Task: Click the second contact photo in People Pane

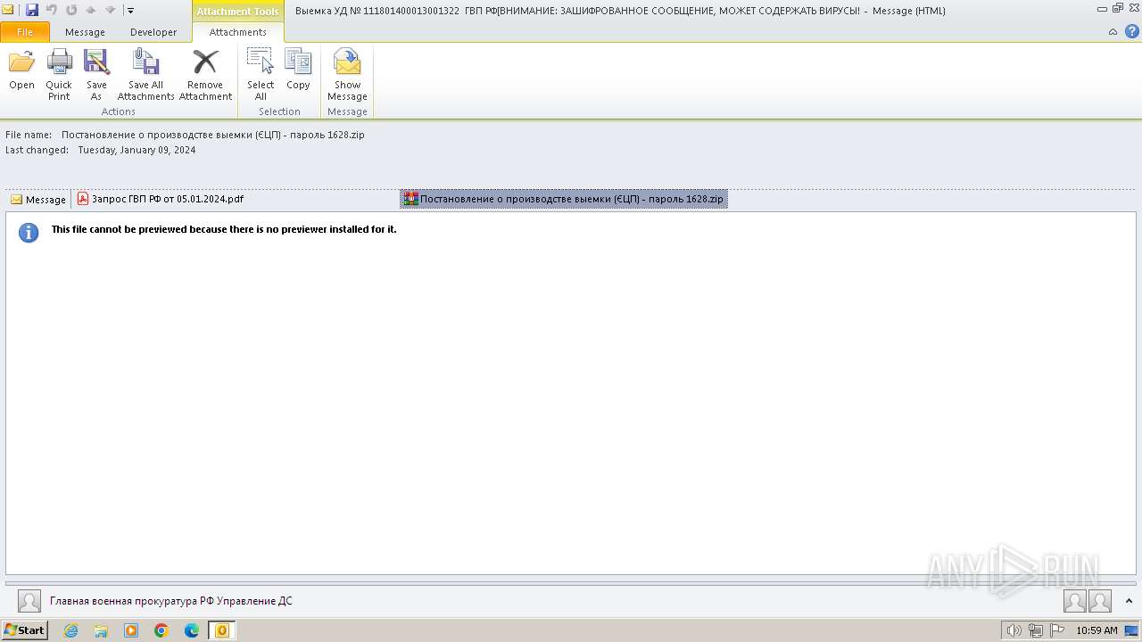Action: click(x=1100, y=601)
